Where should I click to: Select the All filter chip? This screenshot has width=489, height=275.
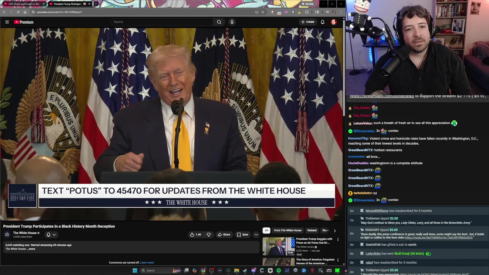click(266, 230)
